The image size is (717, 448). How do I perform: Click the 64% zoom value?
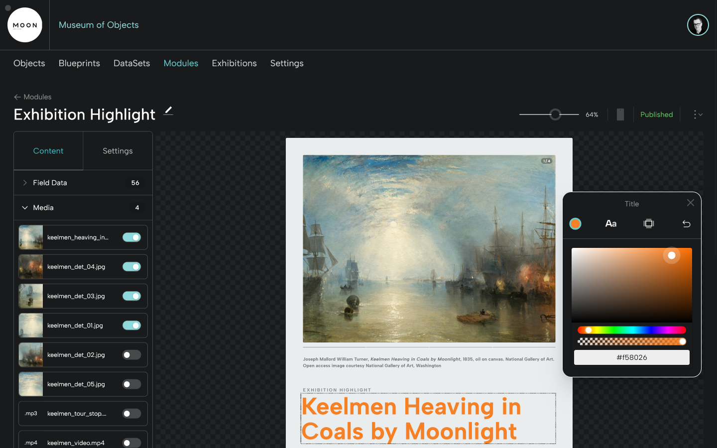point(592,114)
